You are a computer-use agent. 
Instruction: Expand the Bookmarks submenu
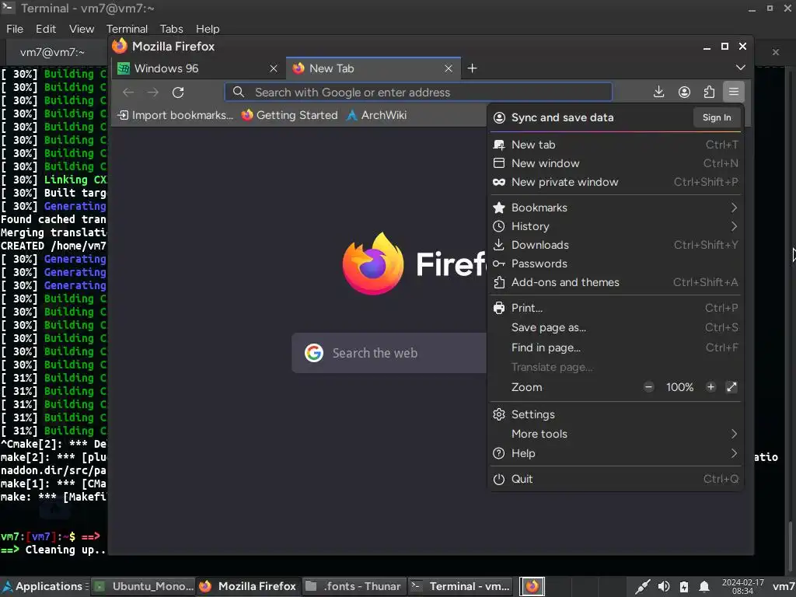click(616, 208)
